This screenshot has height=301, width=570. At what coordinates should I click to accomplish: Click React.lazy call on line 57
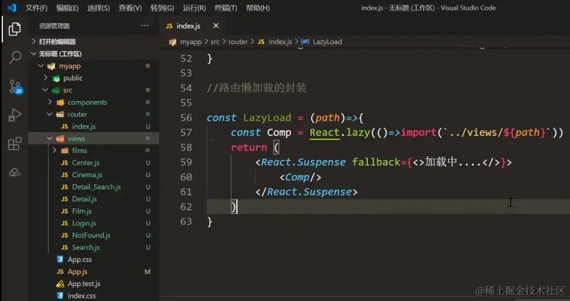340,133
